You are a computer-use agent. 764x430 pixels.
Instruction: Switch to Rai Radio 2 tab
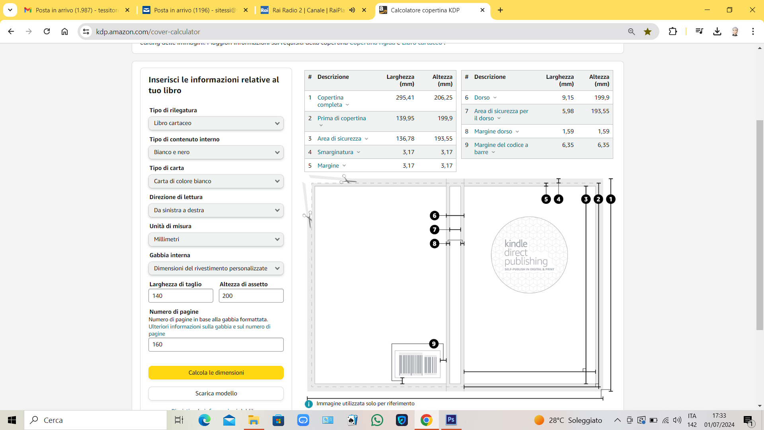coord(308,10)
